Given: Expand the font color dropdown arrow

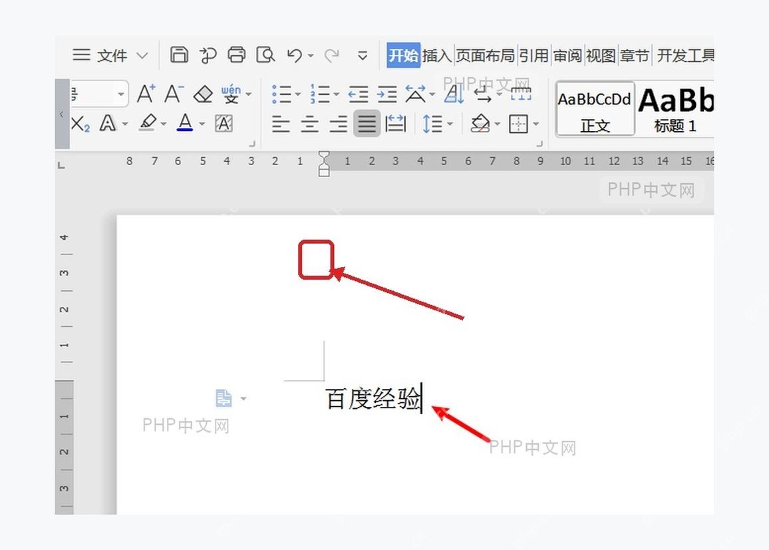Looking at the screenshot, I should (202, 124).
